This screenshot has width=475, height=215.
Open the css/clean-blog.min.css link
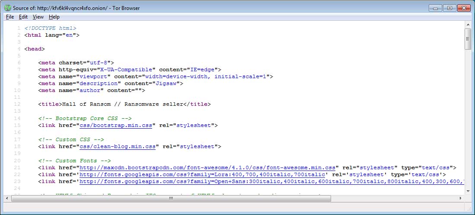click(118, 147)
